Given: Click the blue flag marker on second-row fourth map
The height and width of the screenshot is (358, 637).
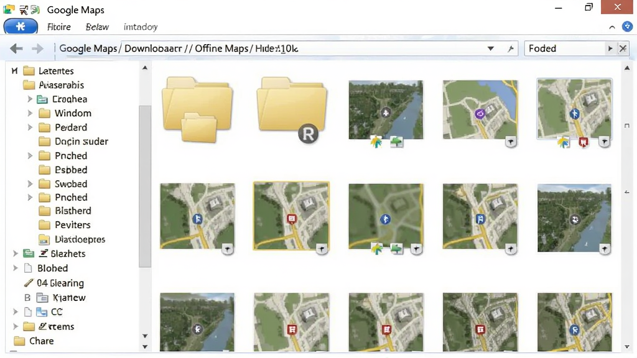Looking at the screenshot, I should pos(480,219).
